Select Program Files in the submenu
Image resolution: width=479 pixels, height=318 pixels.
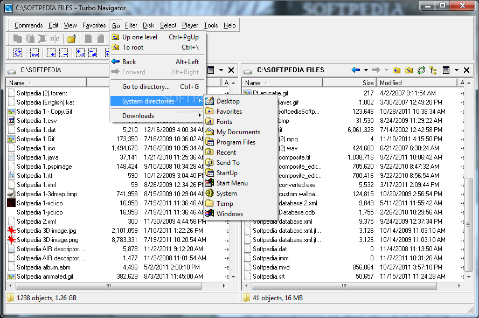pos(241,142)
